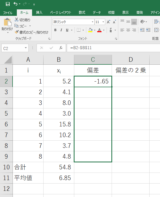Expand borders dropdown arrow
Screen dimensions: 160x197
(83, 30)
